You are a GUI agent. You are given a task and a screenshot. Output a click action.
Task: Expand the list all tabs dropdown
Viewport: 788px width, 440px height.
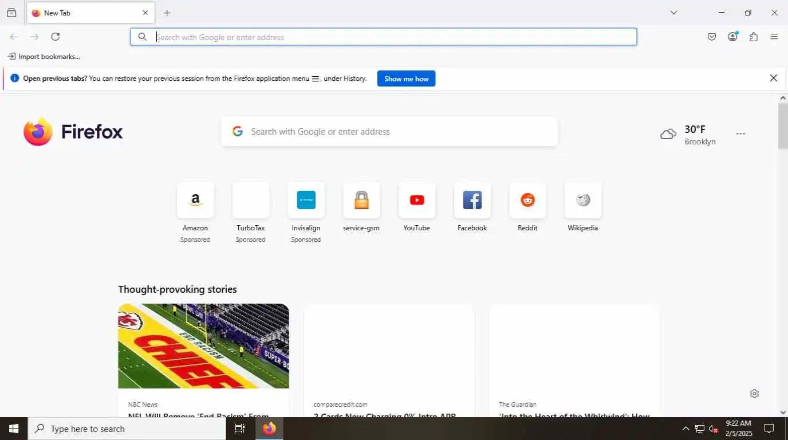point(673,13)
